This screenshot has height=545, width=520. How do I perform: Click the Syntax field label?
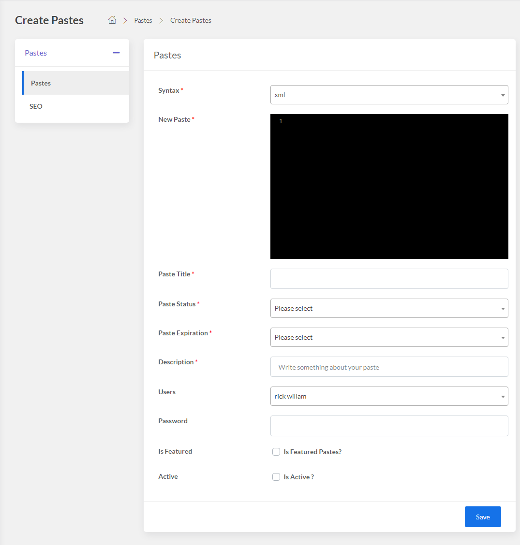click(169, 90)
